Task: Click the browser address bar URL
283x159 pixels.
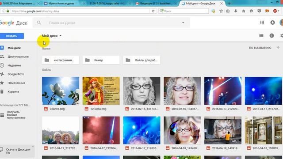Action: click(35, 11)
